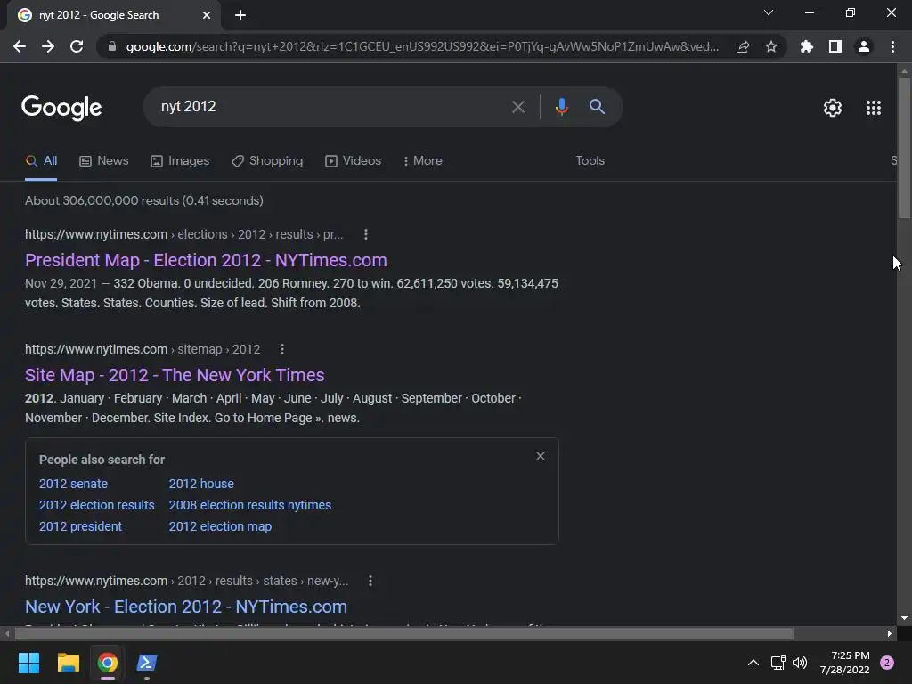This screenshot has height=684, width=912.
Task: Close the 'nyt 2012' tab
Action: [x=207, y=15]
